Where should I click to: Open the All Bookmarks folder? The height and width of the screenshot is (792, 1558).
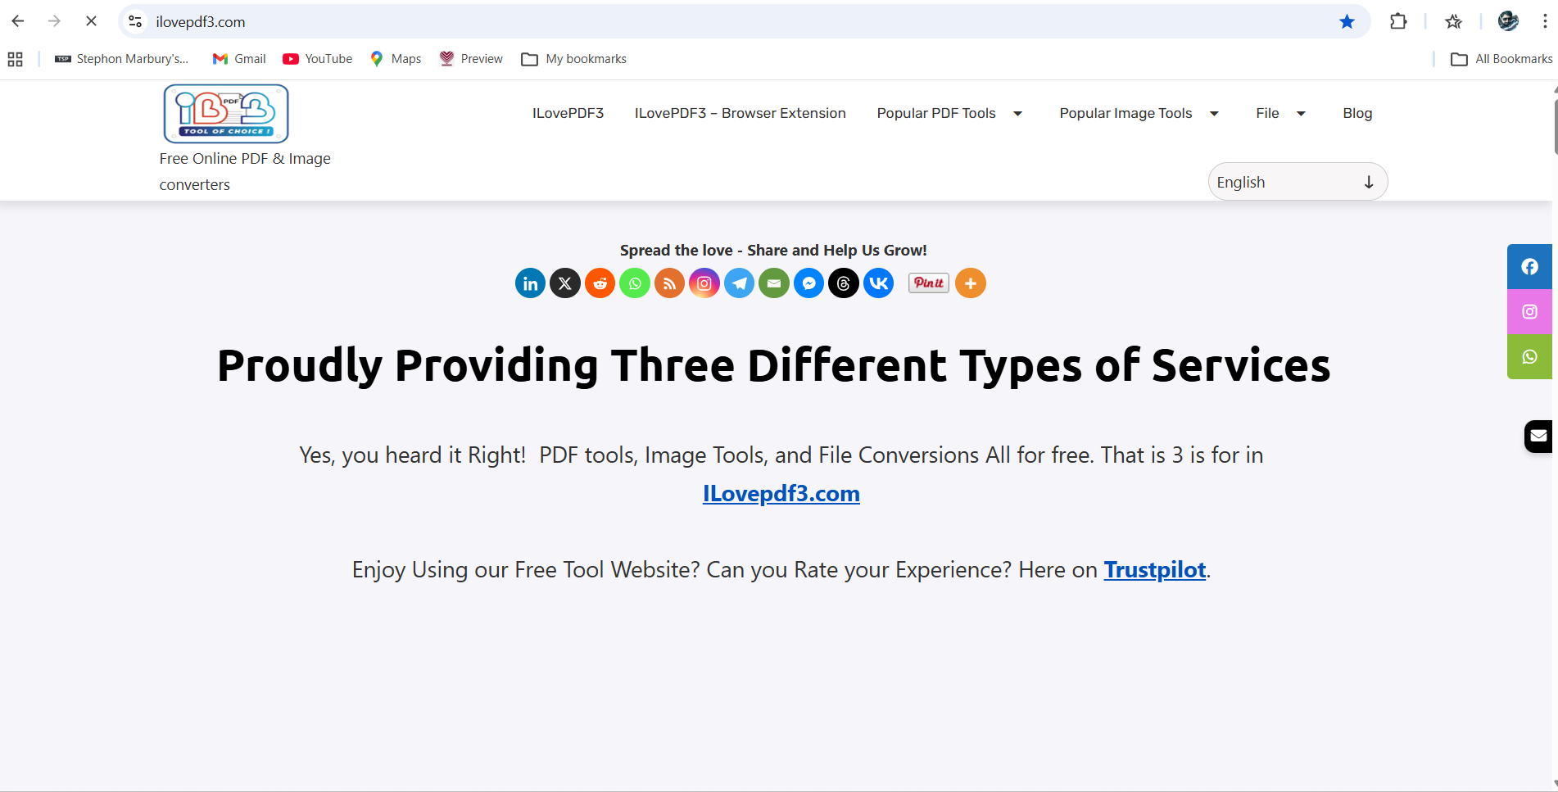point(1501,59)
